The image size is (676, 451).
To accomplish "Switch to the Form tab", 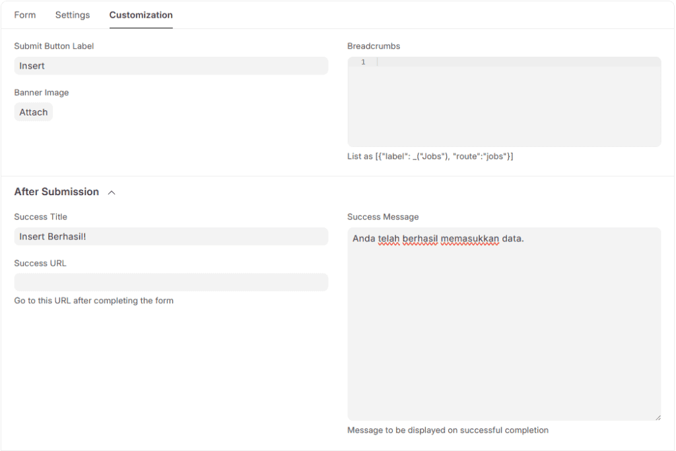I will pos(25,15).
